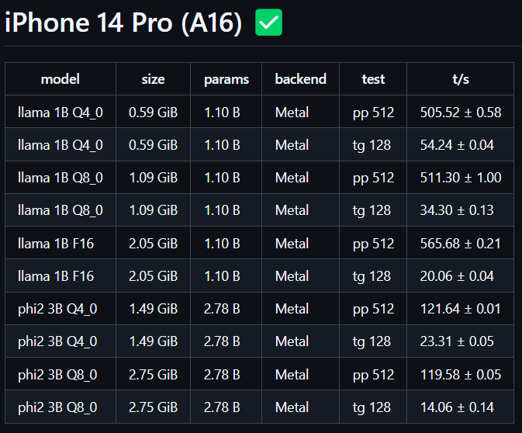This screenshot has height=433, width=522.
Task: Select the 119.58 ± 0.05 result cell
Action: tap(461, 374)
